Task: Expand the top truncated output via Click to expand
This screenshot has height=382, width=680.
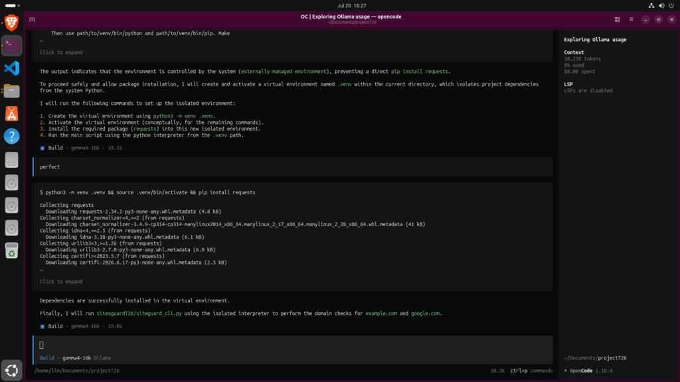Action: (61, 52)
